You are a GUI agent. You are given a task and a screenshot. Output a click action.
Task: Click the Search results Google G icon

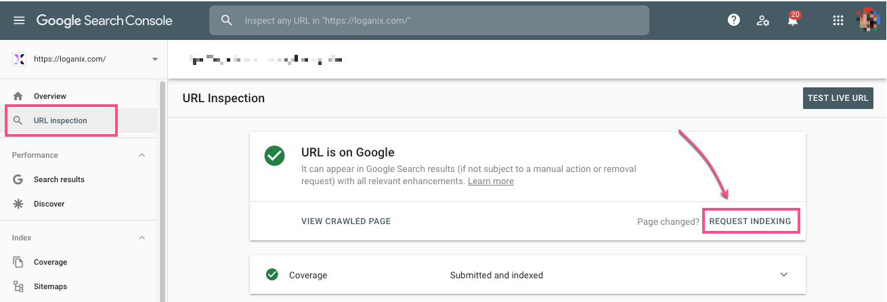point(18,179)
